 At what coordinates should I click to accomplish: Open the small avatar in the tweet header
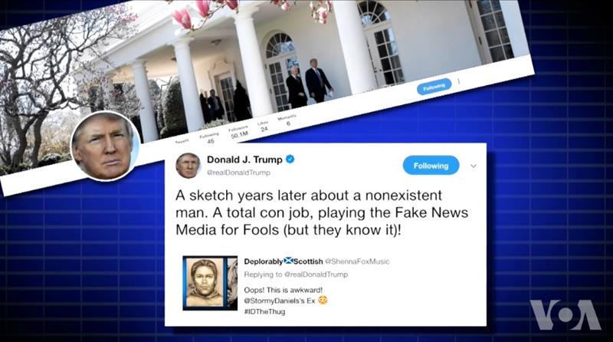(188, 165)
